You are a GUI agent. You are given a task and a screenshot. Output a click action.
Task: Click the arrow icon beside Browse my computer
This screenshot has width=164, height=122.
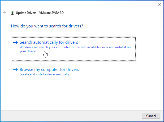click(x=15, y=70)
